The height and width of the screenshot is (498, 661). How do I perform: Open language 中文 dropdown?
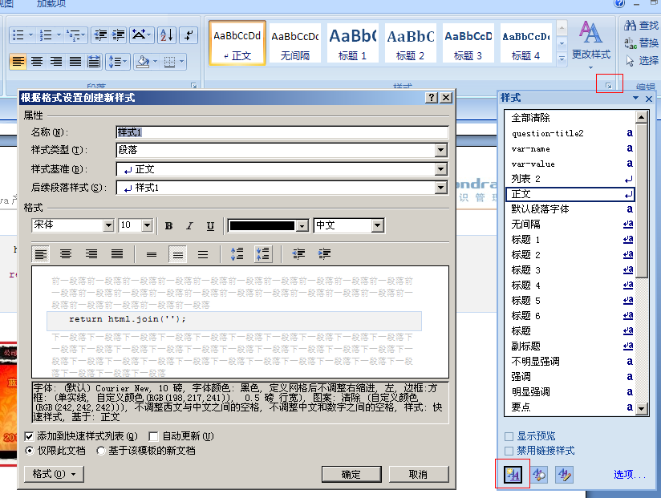[x=378, y=225]
